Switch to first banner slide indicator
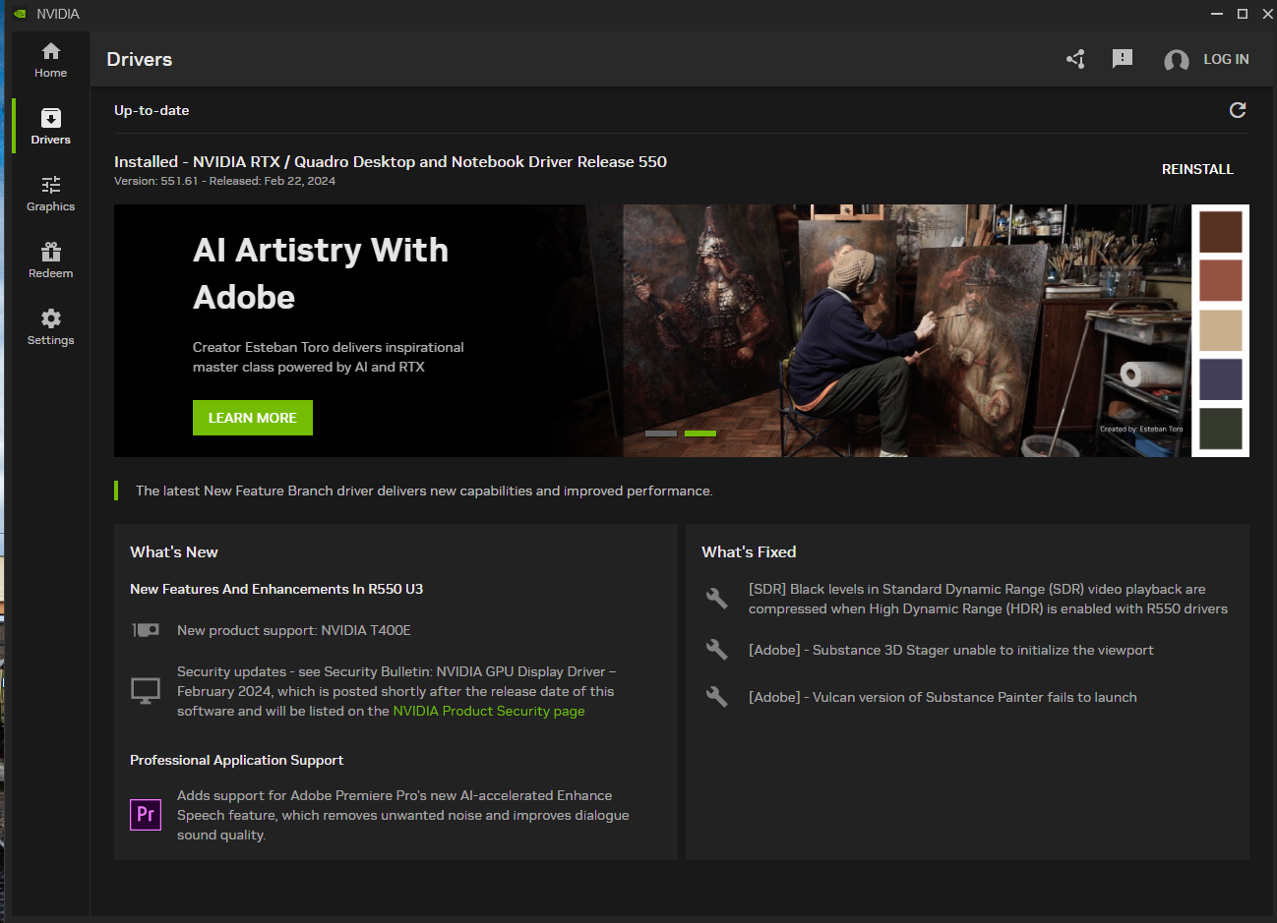The width and height of the screenshot is (1277, 923). [x=661, y=433]
